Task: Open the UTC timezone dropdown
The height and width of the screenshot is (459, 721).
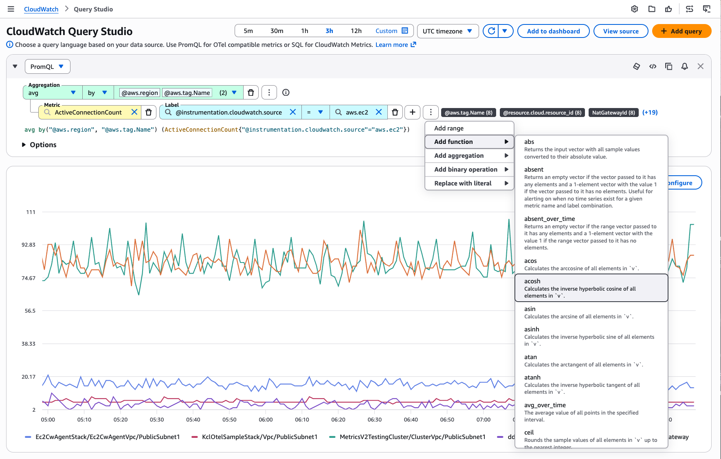Action: point(448,31)
